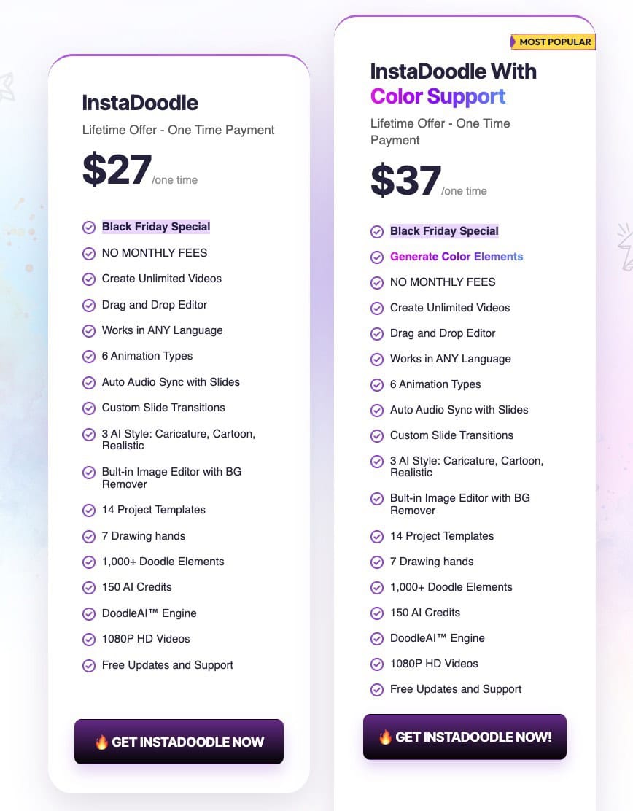The width and height of the screenshot is (633, 811).
Task: Click the MOST POPULAR badge
Action: pos(553,42)
